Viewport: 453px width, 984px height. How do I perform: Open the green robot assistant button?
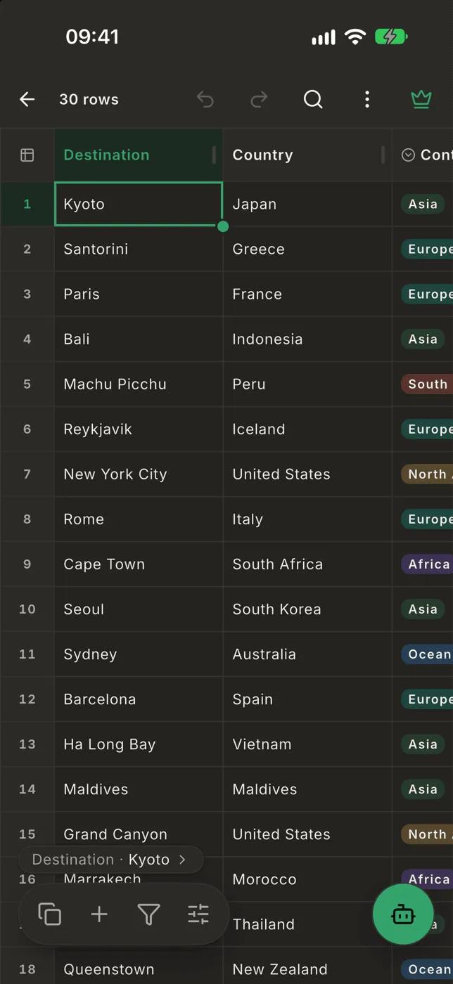click(403, 914)
